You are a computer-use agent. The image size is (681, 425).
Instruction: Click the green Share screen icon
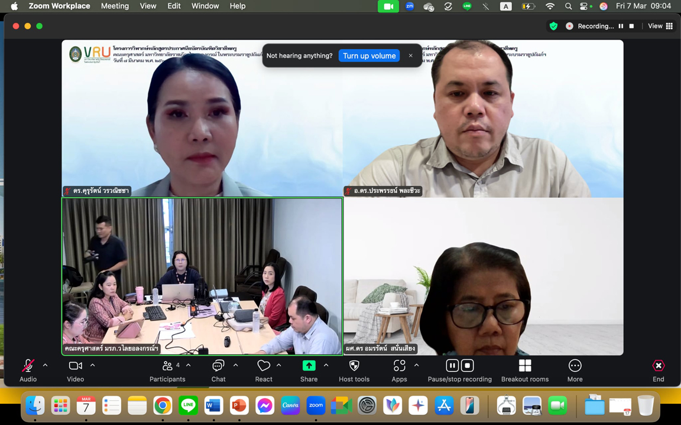(309, 366)
